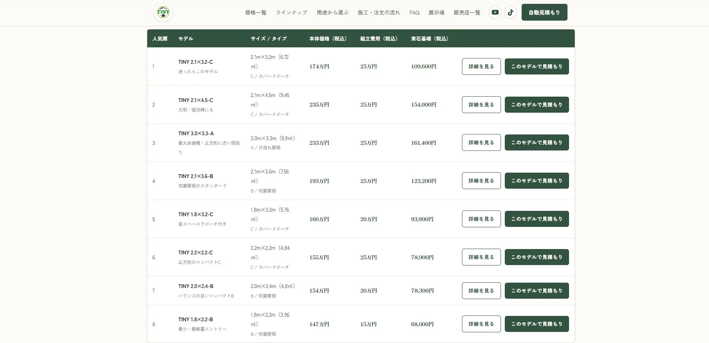The height and width of the screenshot is (343, 709).
Task: View details for TINY 2.1×4.5-C
Action: pos(481,105)
